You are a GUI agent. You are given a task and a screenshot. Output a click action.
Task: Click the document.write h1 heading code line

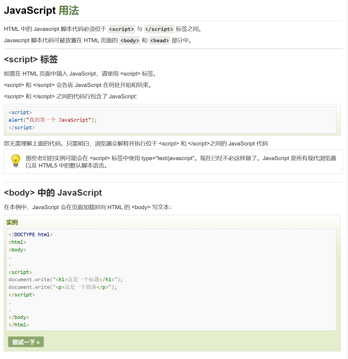(x=65, y=280)
